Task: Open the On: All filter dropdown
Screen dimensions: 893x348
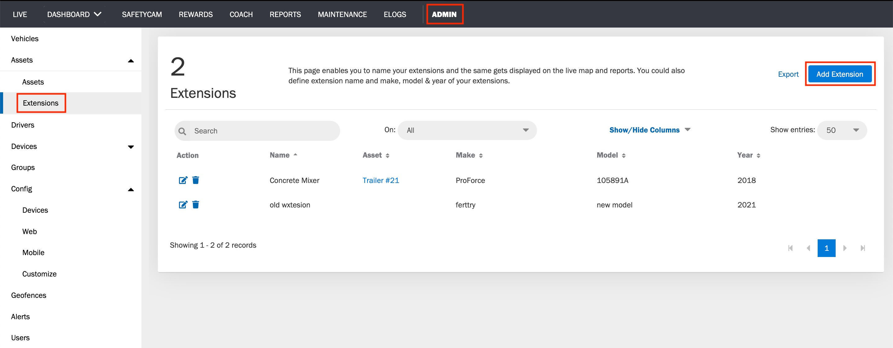Action: (467, 130)
